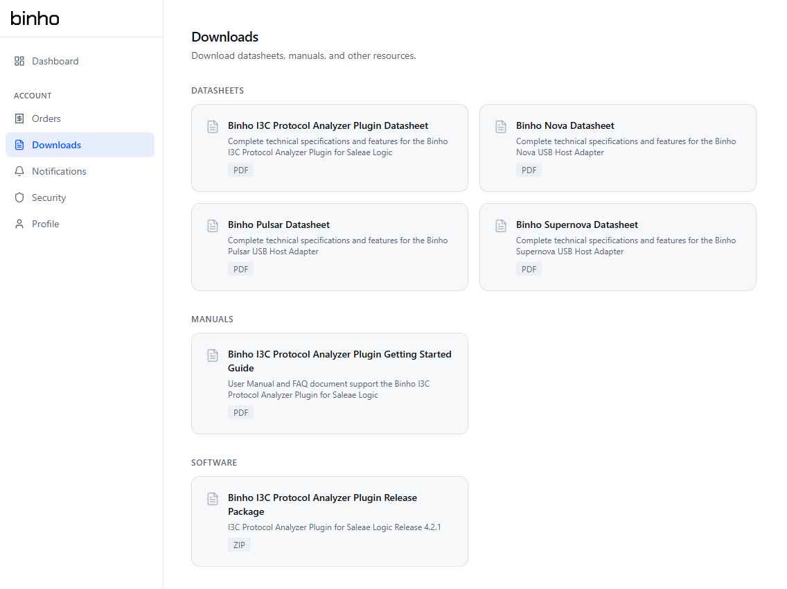Click the Supernova USB Host Adapter description
The height and width of the screenshot is (589, 787).
pos(626,245)
